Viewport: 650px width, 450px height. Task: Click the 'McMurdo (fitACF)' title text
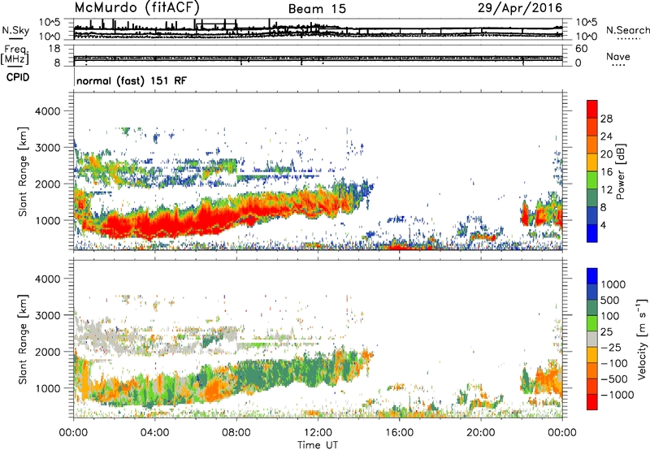click(137, 8)
